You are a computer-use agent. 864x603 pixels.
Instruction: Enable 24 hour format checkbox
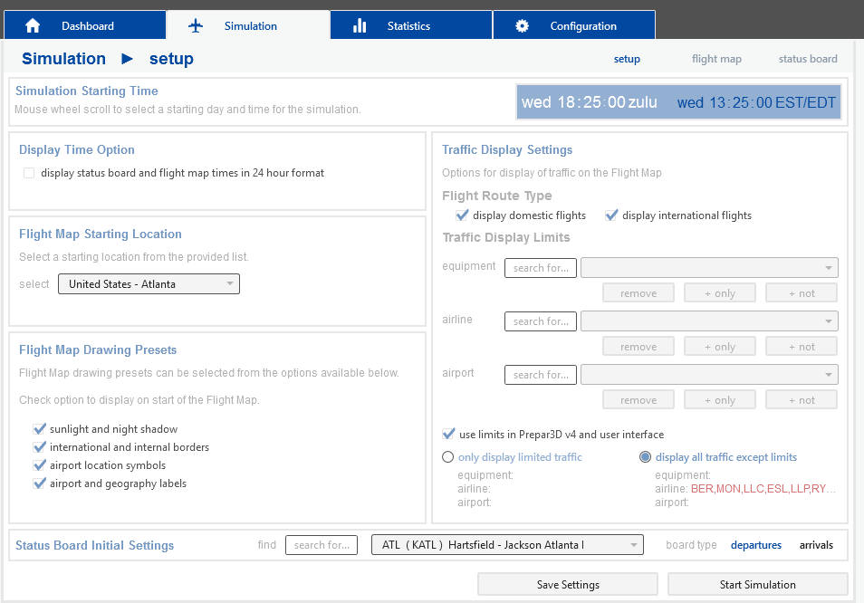click(29, 173)
